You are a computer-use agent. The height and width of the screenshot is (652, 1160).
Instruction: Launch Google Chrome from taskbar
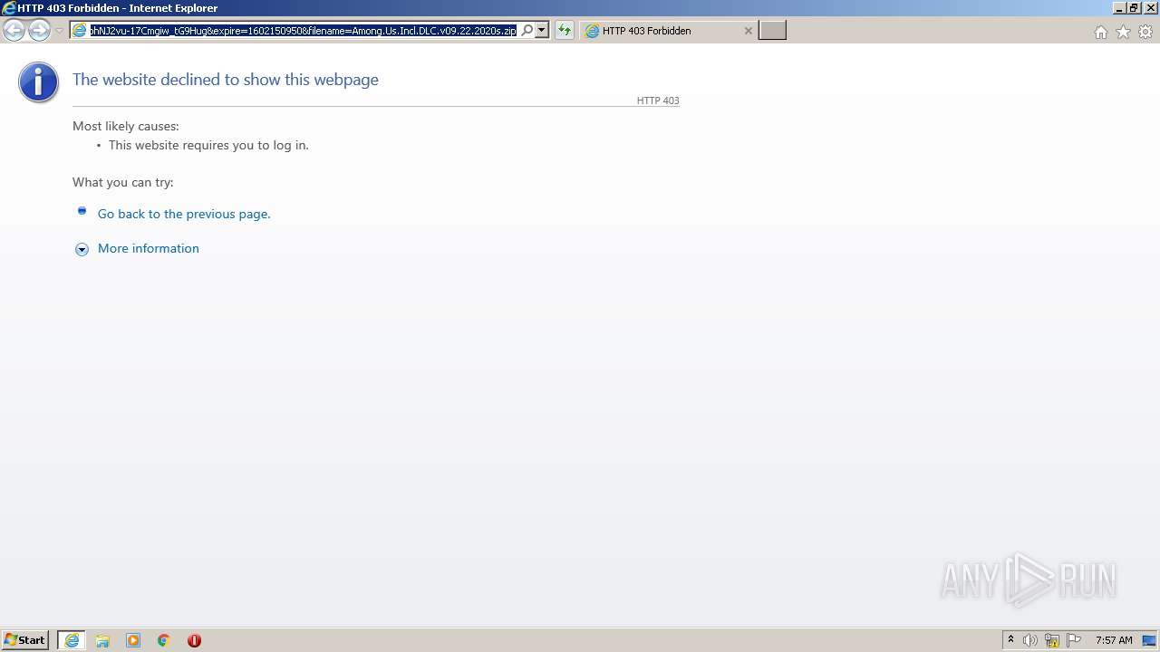click(164, 640)
